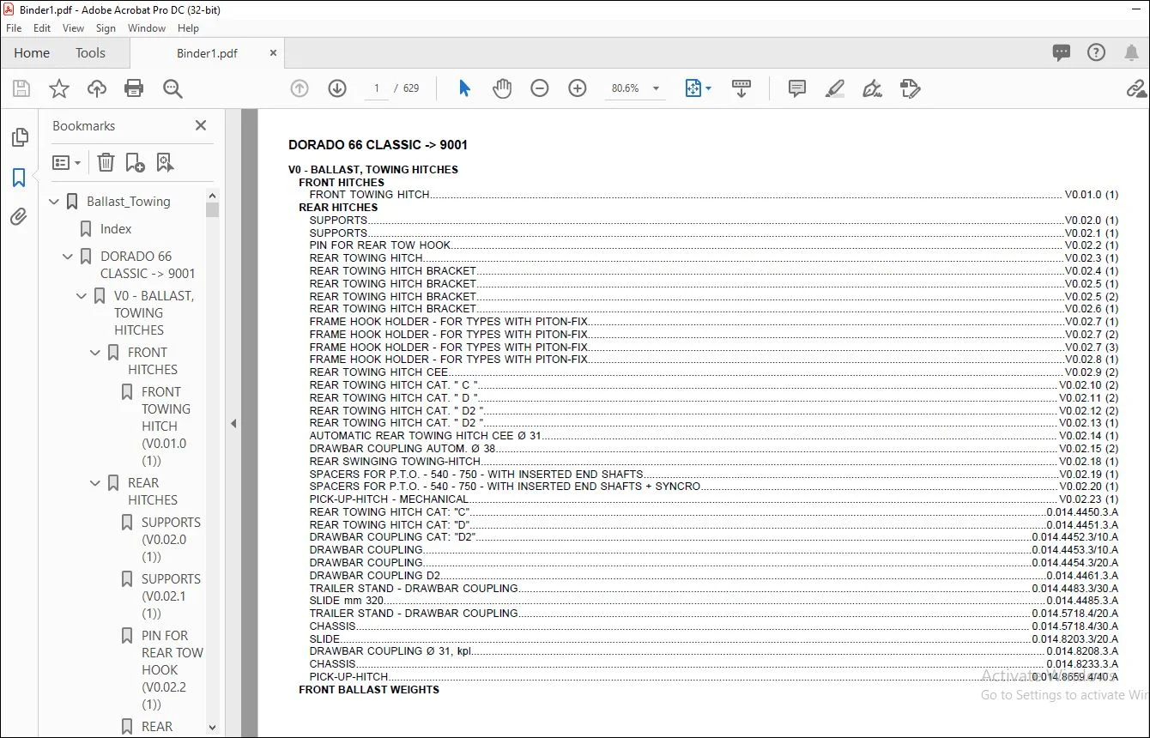Activate the selection arrow tool
Viewport: 1150px width, 738px height.
(x=464, y=88)
